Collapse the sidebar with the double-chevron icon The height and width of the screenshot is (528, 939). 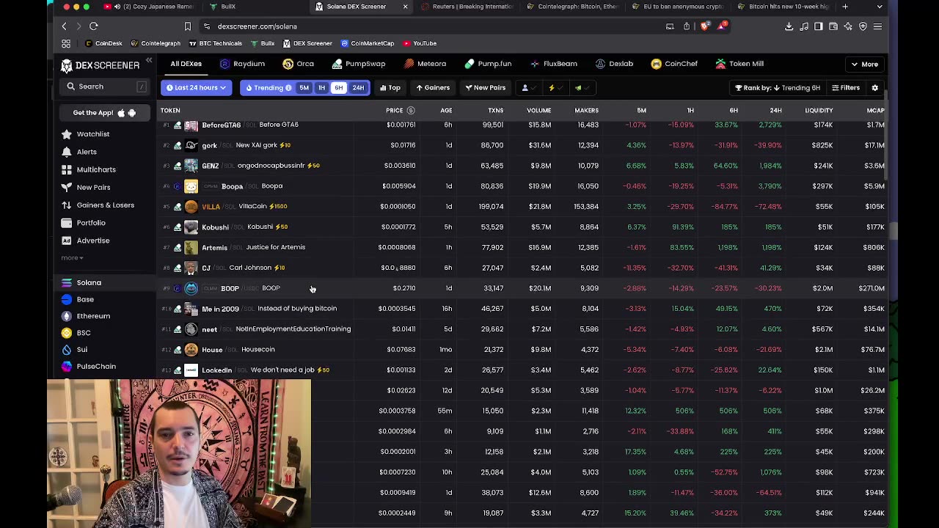(148, 60)
